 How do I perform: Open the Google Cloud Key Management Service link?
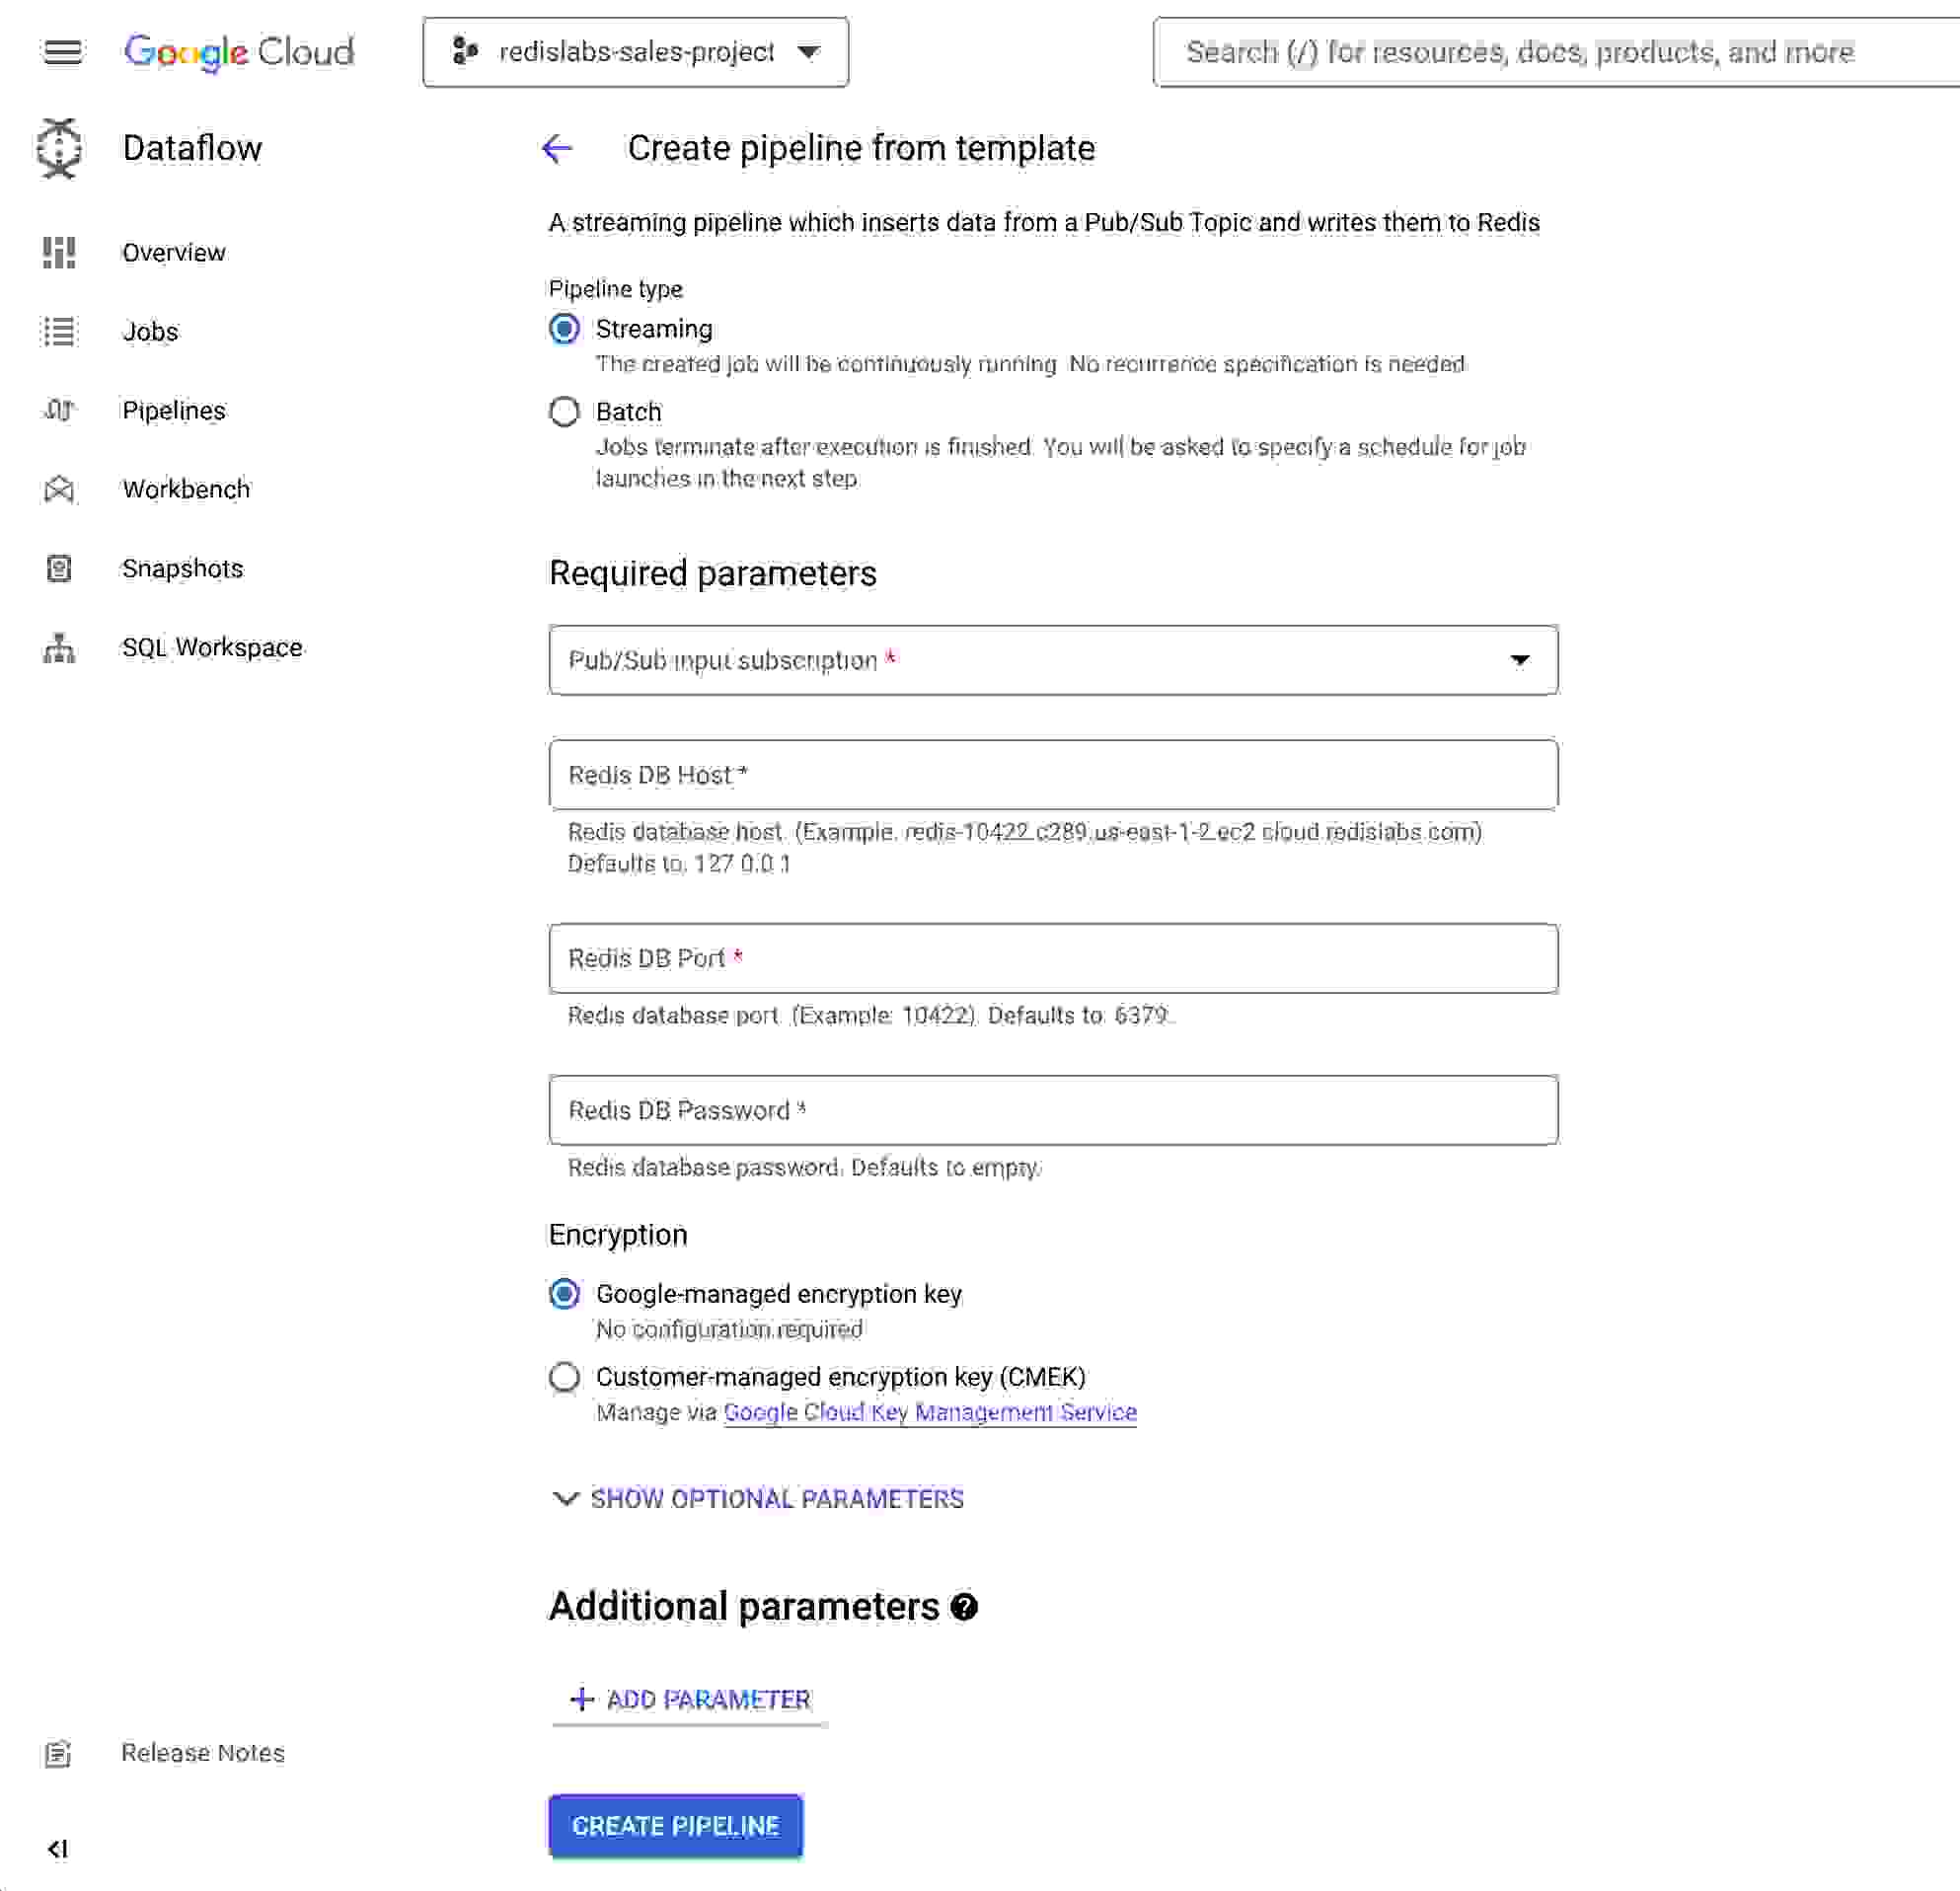point(930,1412)
